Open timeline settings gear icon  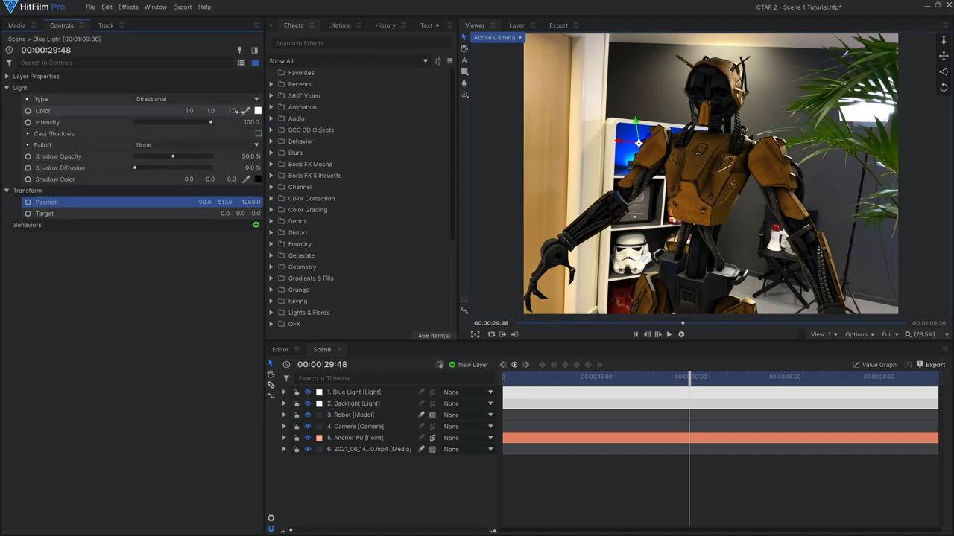click(271, 518)
